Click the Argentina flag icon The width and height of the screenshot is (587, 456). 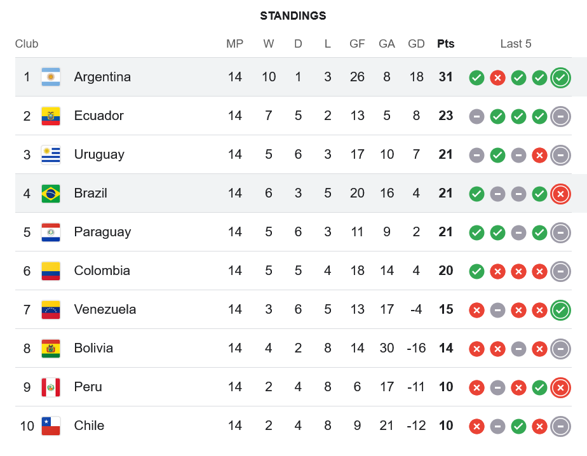(x=51, y=77)
